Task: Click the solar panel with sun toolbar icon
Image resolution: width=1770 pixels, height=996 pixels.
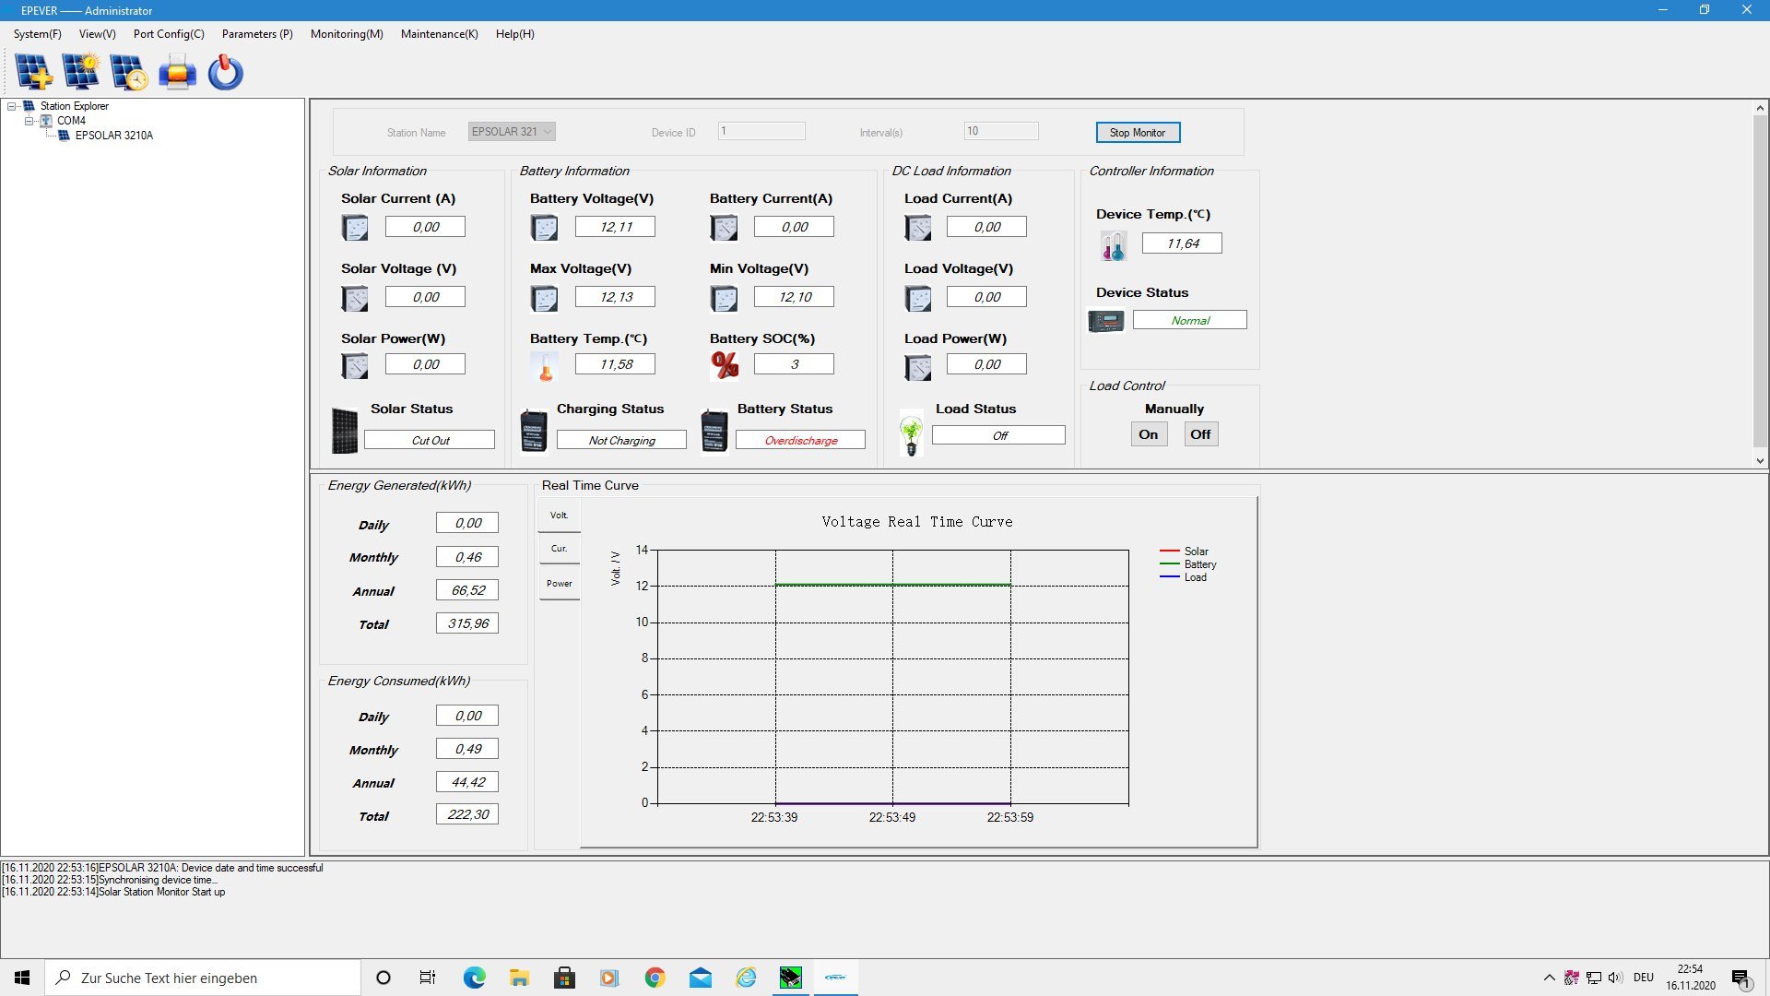Action: click(81, 72)
